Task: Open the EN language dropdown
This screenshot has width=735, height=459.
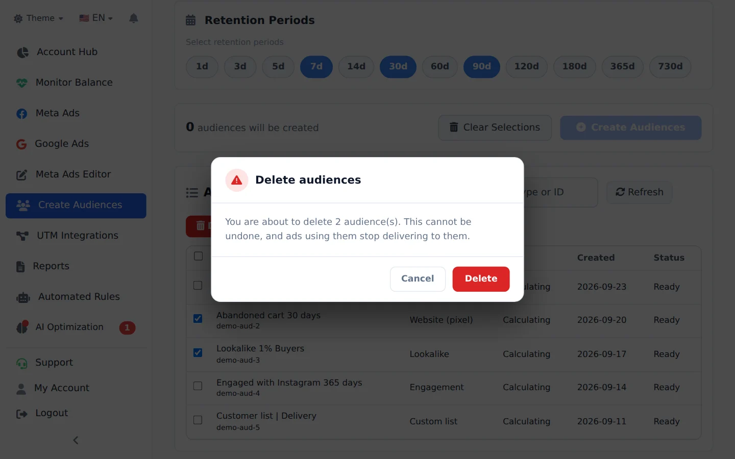Action: click(x=96, y=18)
